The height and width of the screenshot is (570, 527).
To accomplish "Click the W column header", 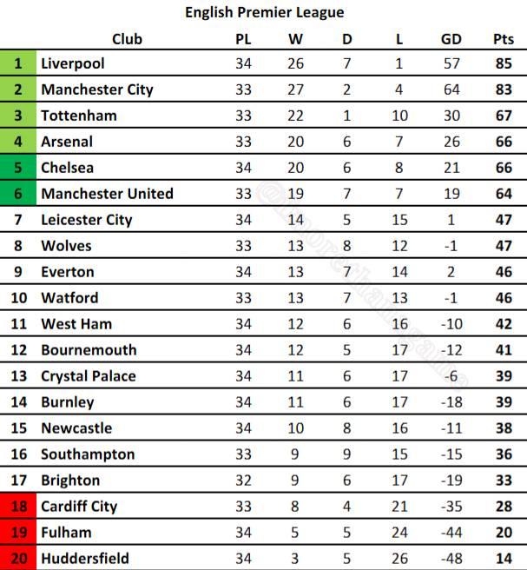I will [x=295, y=39].
